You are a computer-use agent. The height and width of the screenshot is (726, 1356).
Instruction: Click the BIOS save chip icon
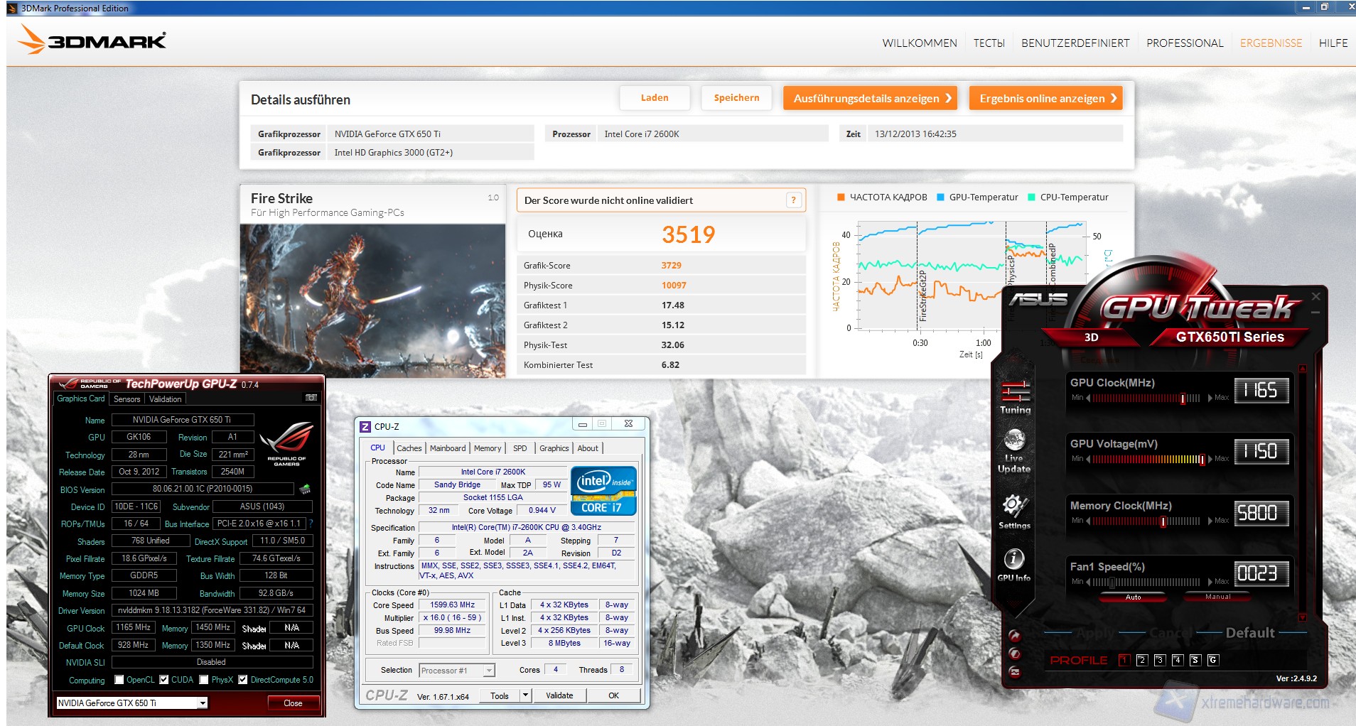[305, 489]
